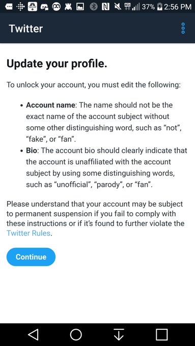Tap the Android back navigation button
Viewport: 195px width, 346px height.
coord(33,334)
